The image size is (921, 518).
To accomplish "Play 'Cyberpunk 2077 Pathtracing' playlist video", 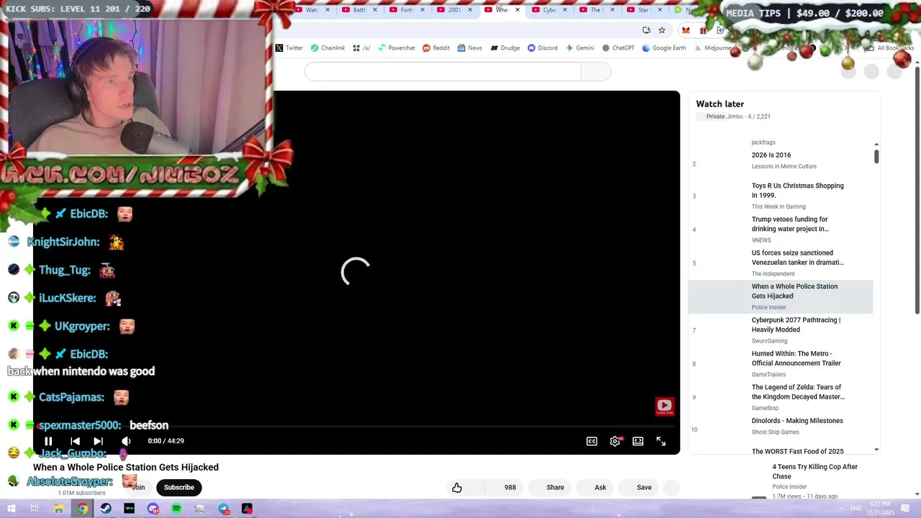I will point(796,324).
